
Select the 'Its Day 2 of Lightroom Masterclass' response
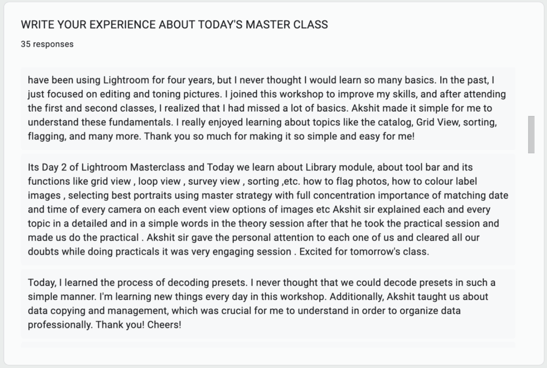coord(268,209)
